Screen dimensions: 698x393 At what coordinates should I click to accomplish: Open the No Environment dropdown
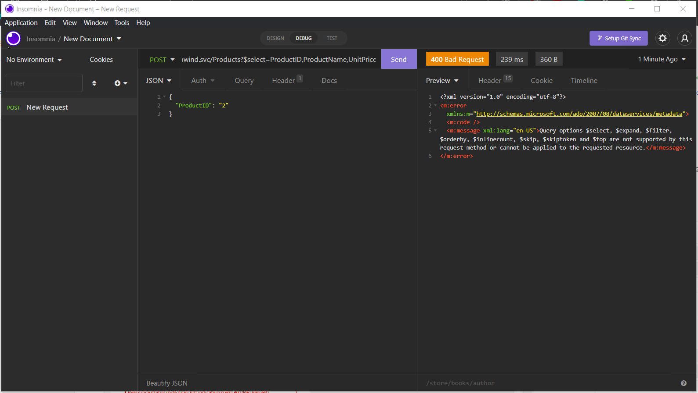pyautogui.click(x=34, y=60)
